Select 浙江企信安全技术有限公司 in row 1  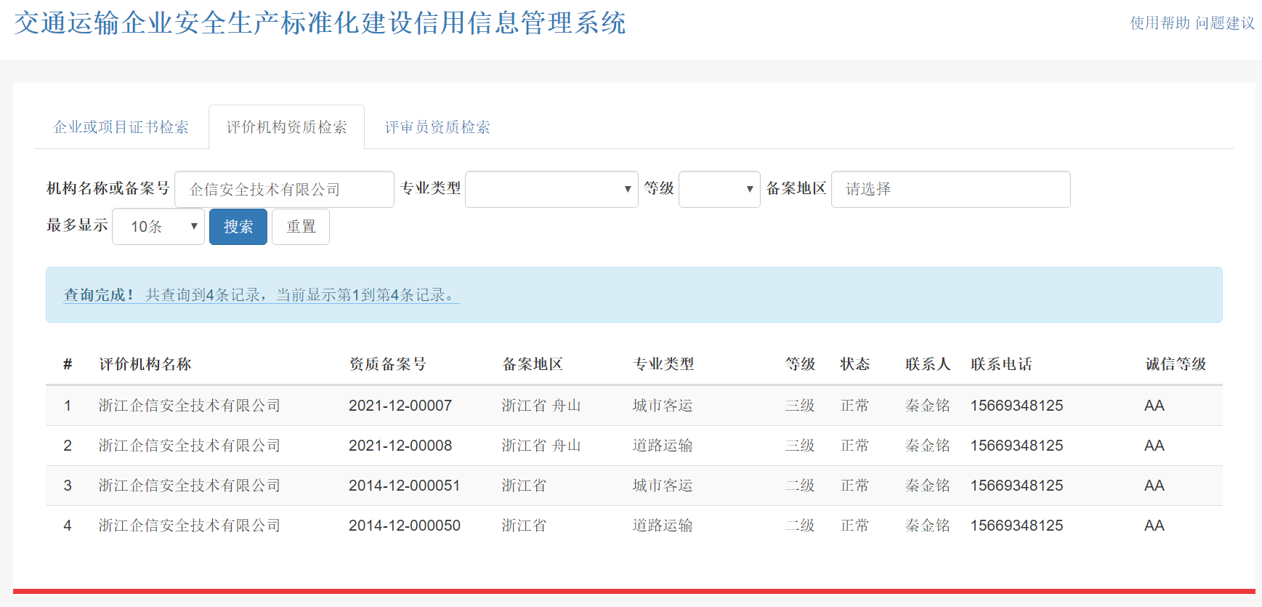click(x=190, y=406)
